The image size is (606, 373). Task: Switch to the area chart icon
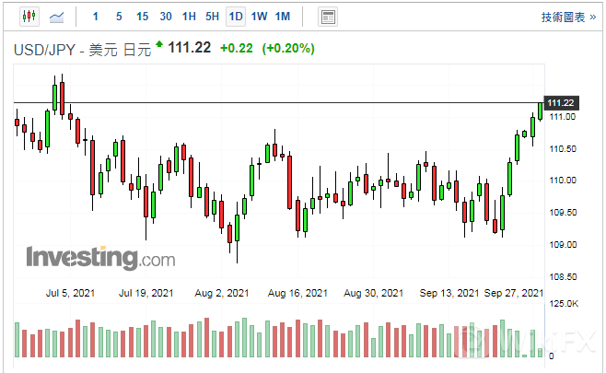pyautogui.click(x=57, y=17)
